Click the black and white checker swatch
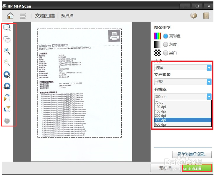 (x=157, y=53)
